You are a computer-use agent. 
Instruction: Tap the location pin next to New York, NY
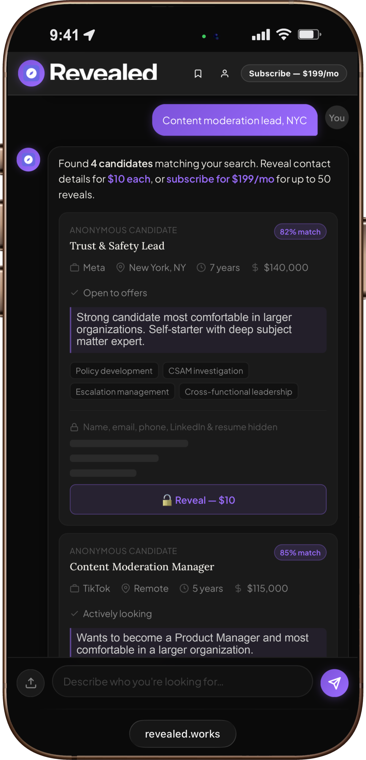(x=120, y=267)
